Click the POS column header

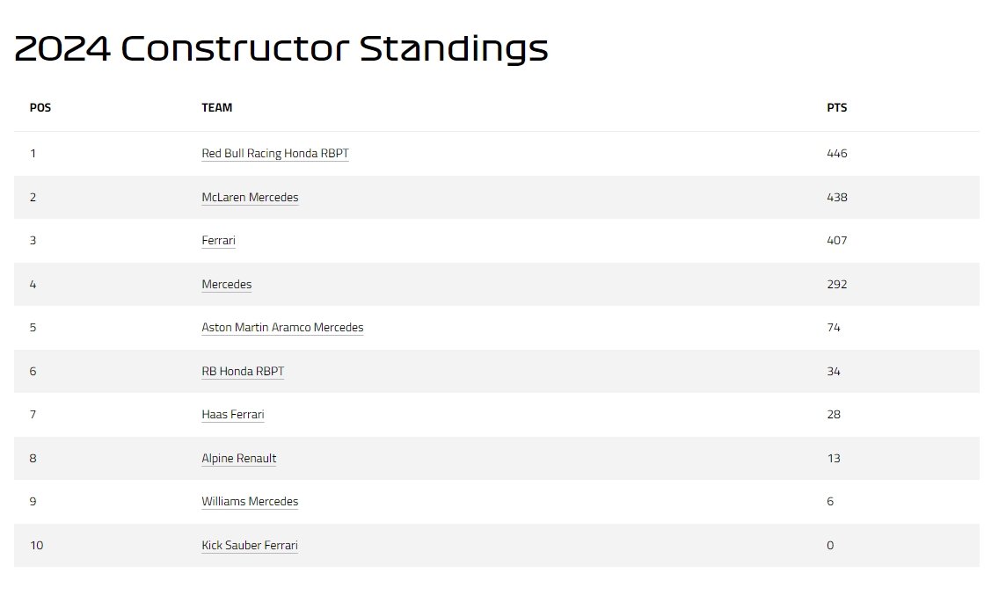click(40, 108)
